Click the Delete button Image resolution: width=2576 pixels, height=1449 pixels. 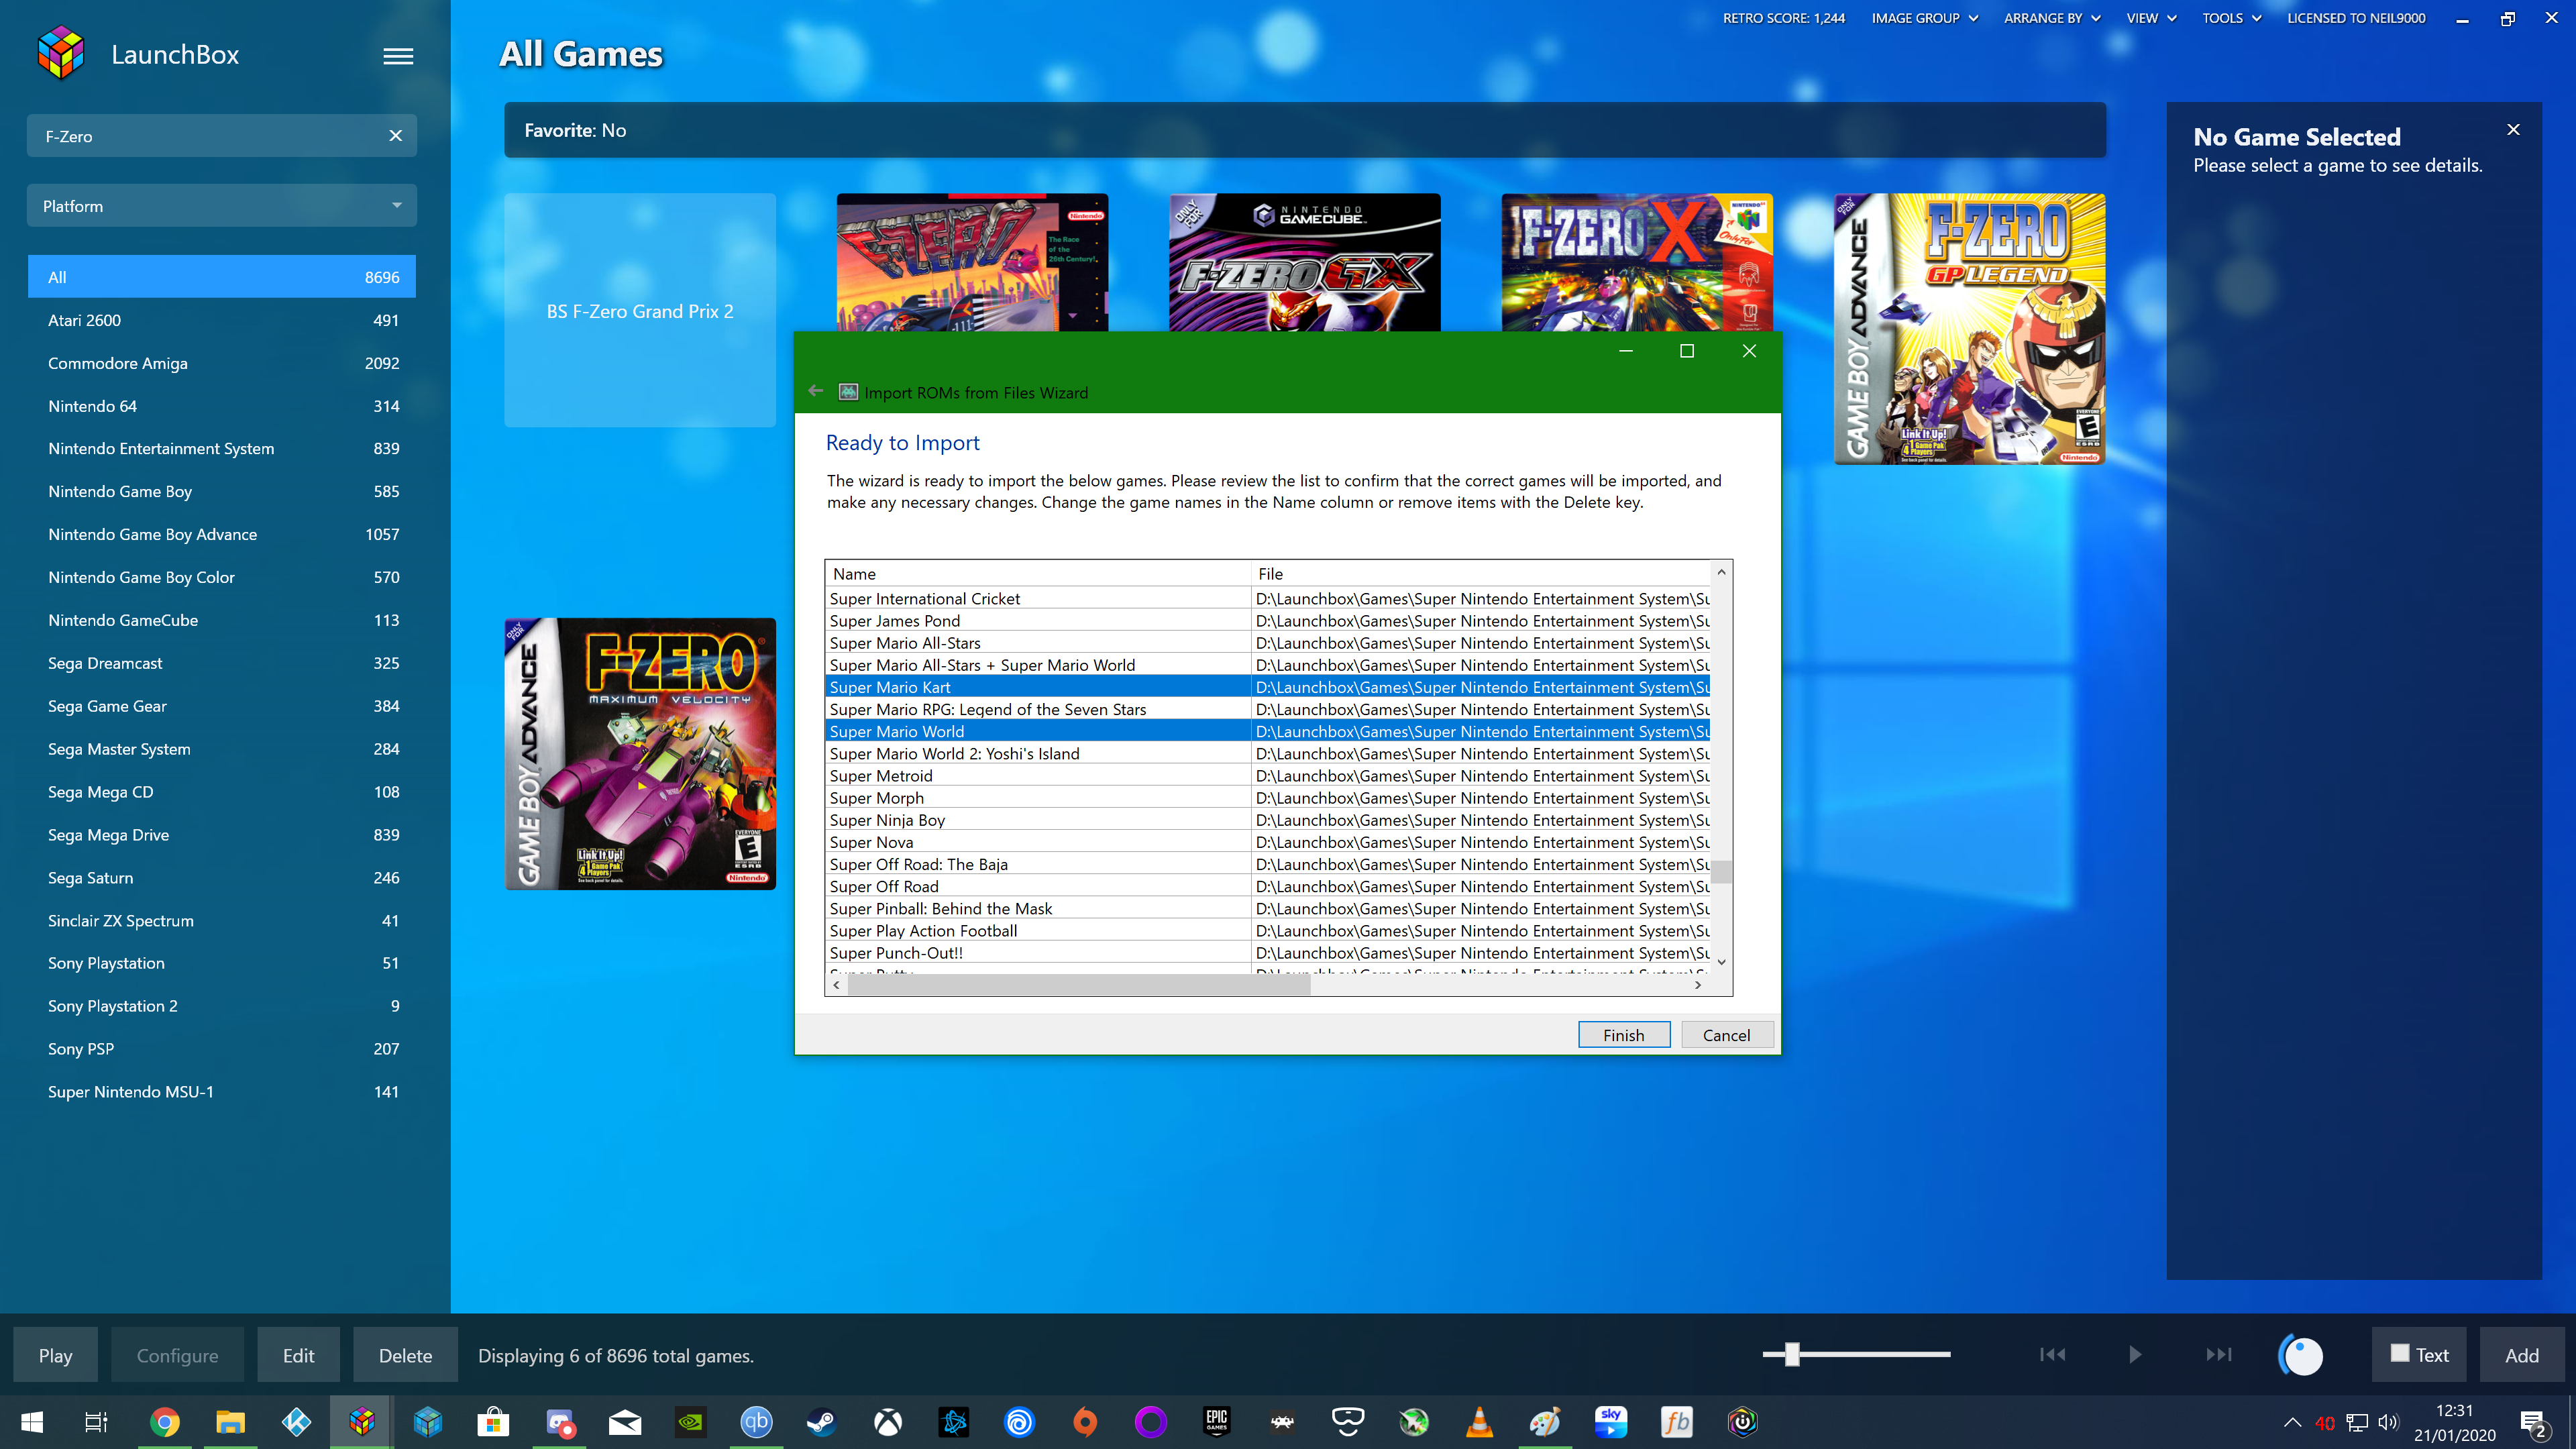(x=405, y=1355)
